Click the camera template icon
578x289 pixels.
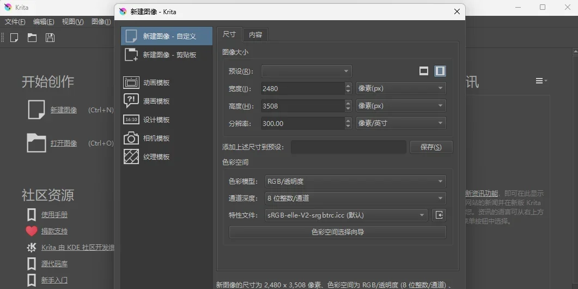[131, 138]
